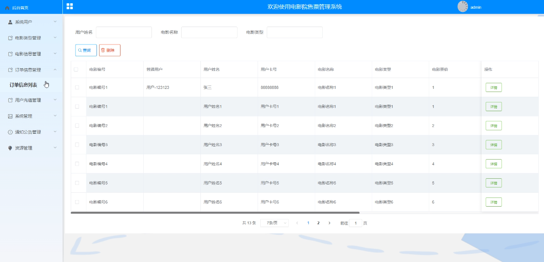Viewport: 544px width, 262px height.
Task: Select page 1 in pagination
Action: [x=308, y=223]
